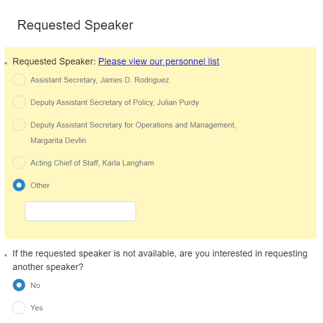The height and width of the screenshot is (323, 323).
Task: Click the 'No' option label text
Action: pyautogui.click(x=35, y=285)
